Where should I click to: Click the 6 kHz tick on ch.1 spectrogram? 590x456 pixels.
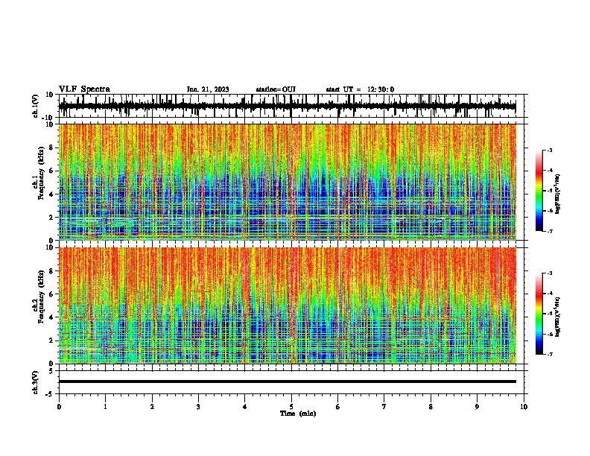coord(51,171)
